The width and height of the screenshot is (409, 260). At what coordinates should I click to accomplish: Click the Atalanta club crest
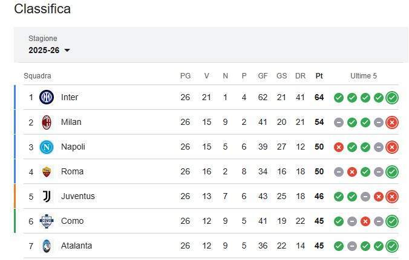47,246
